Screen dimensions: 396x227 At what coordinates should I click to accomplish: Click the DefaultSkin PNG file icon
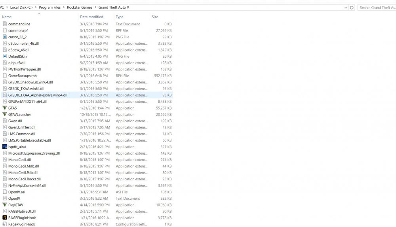(4, 56)
